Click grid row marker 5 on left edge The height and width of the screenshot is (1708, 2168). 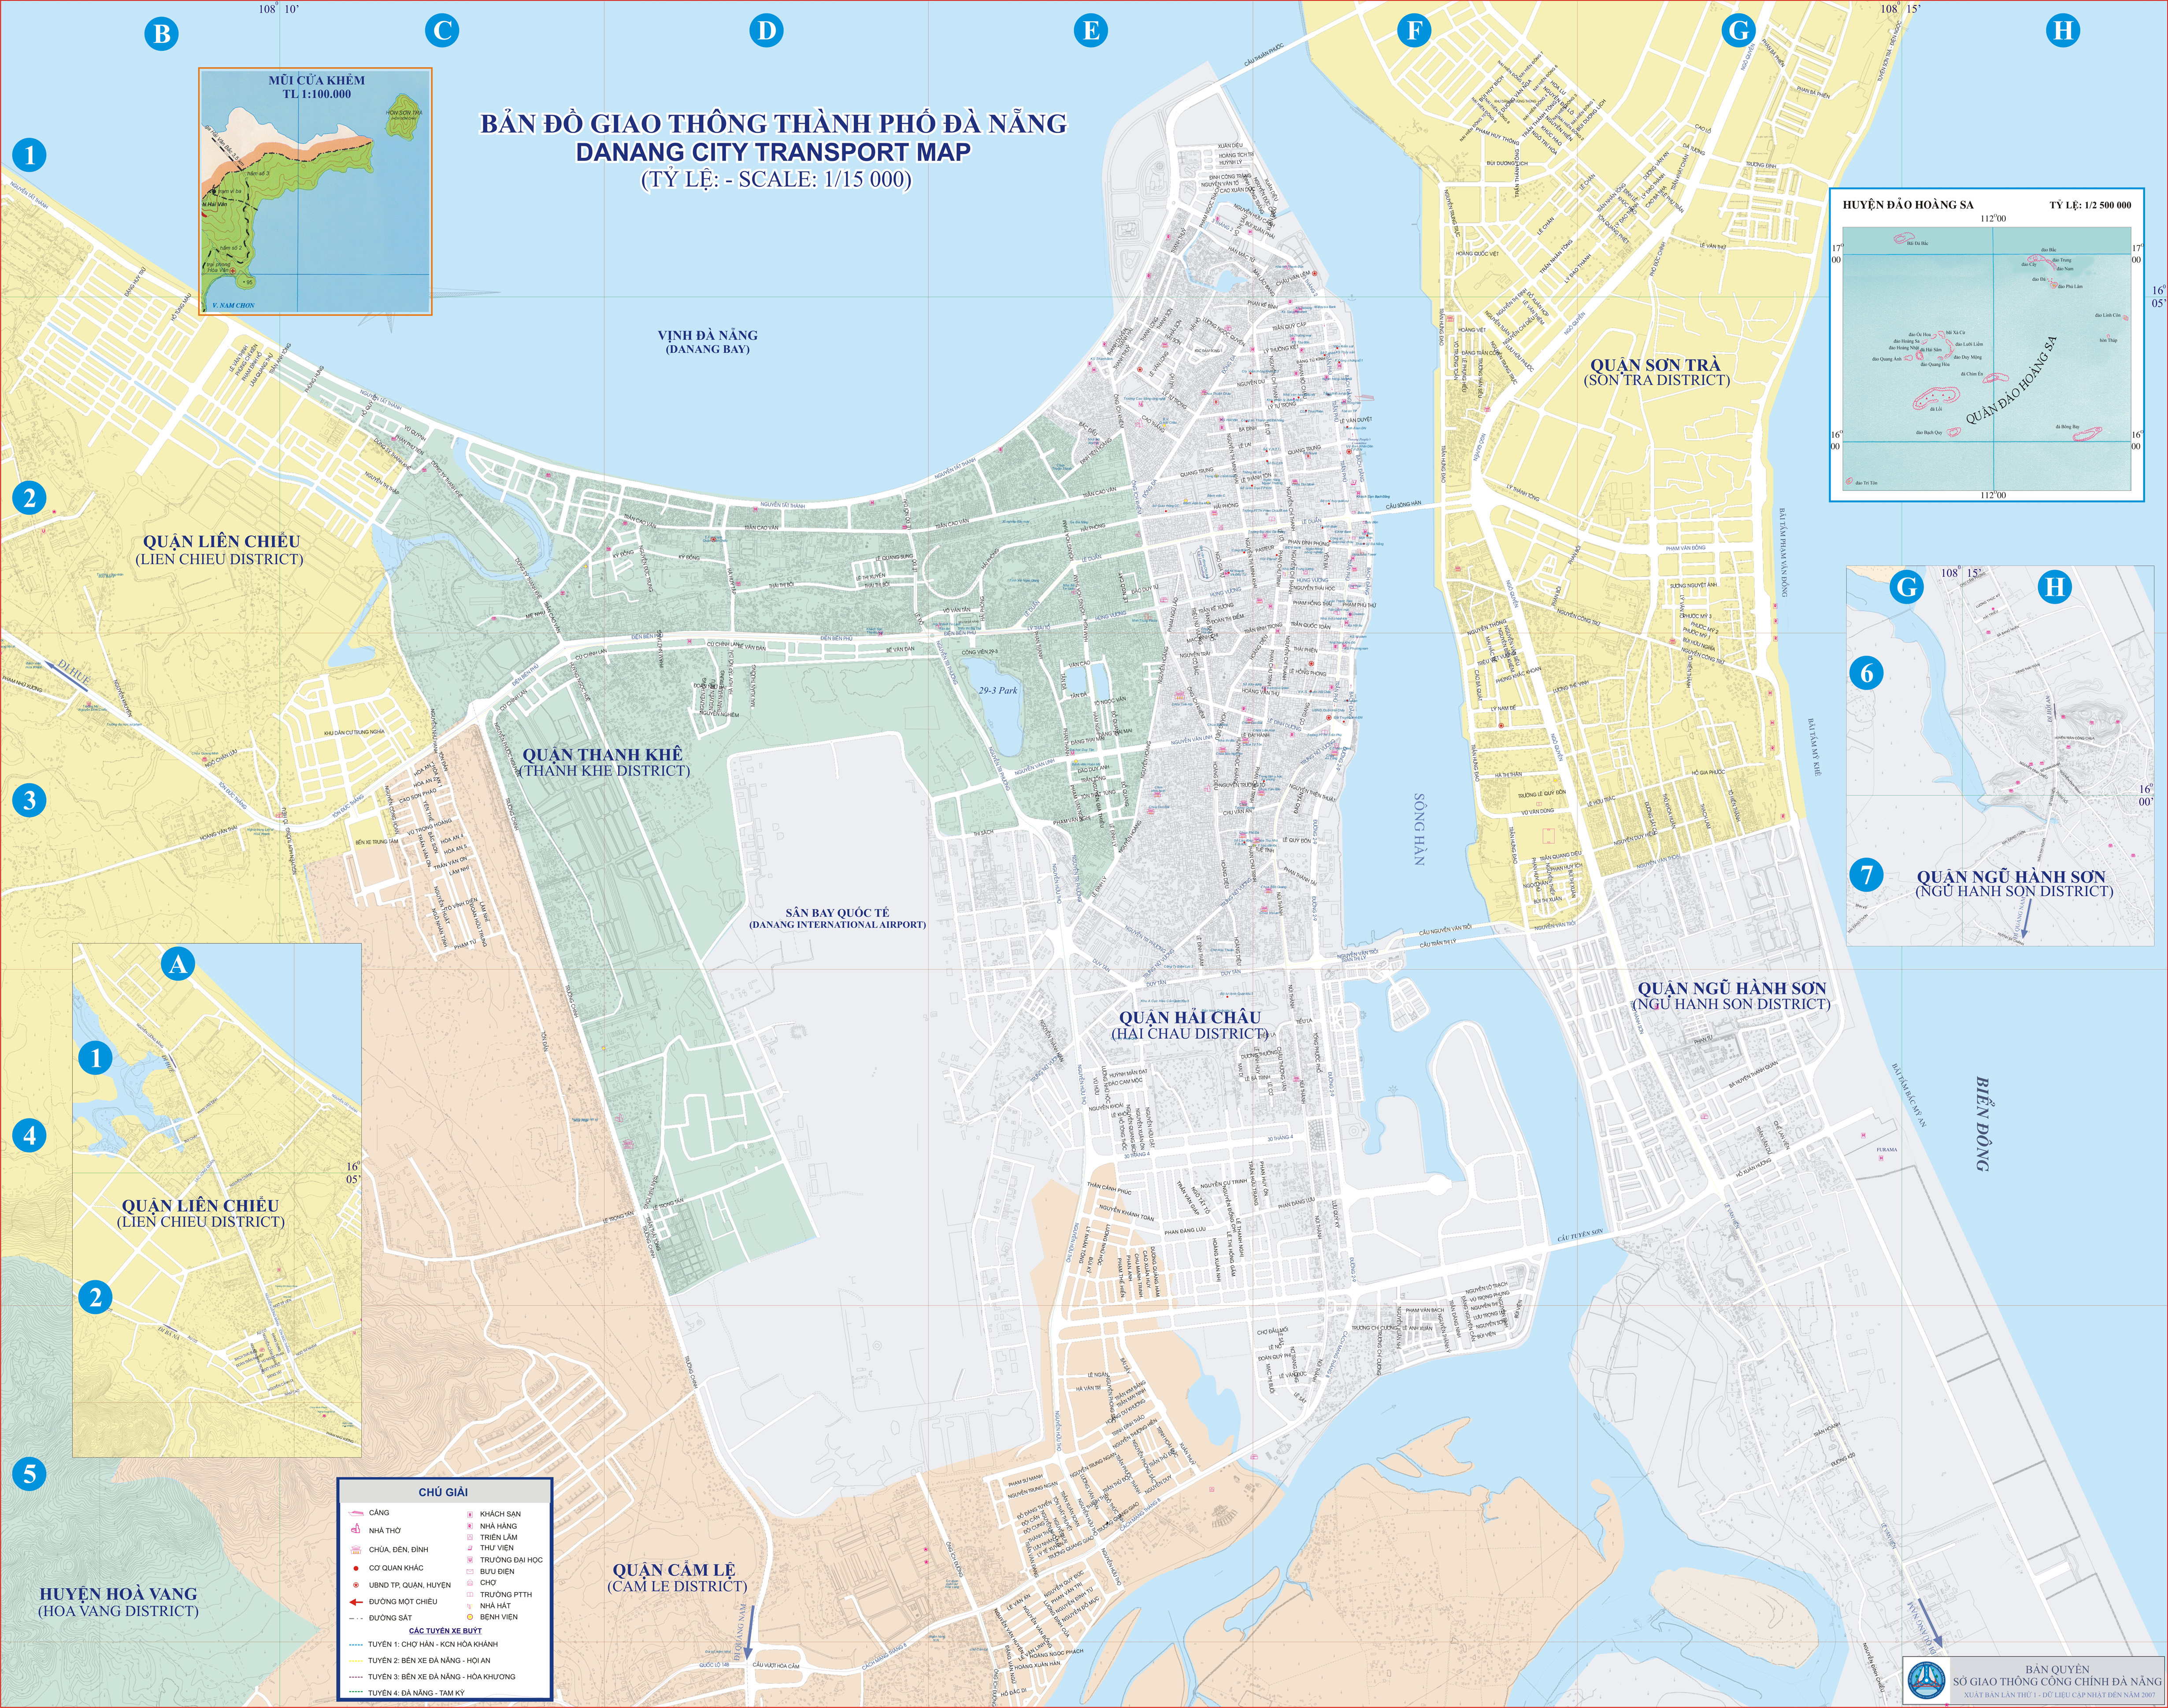click(29, 1473)
